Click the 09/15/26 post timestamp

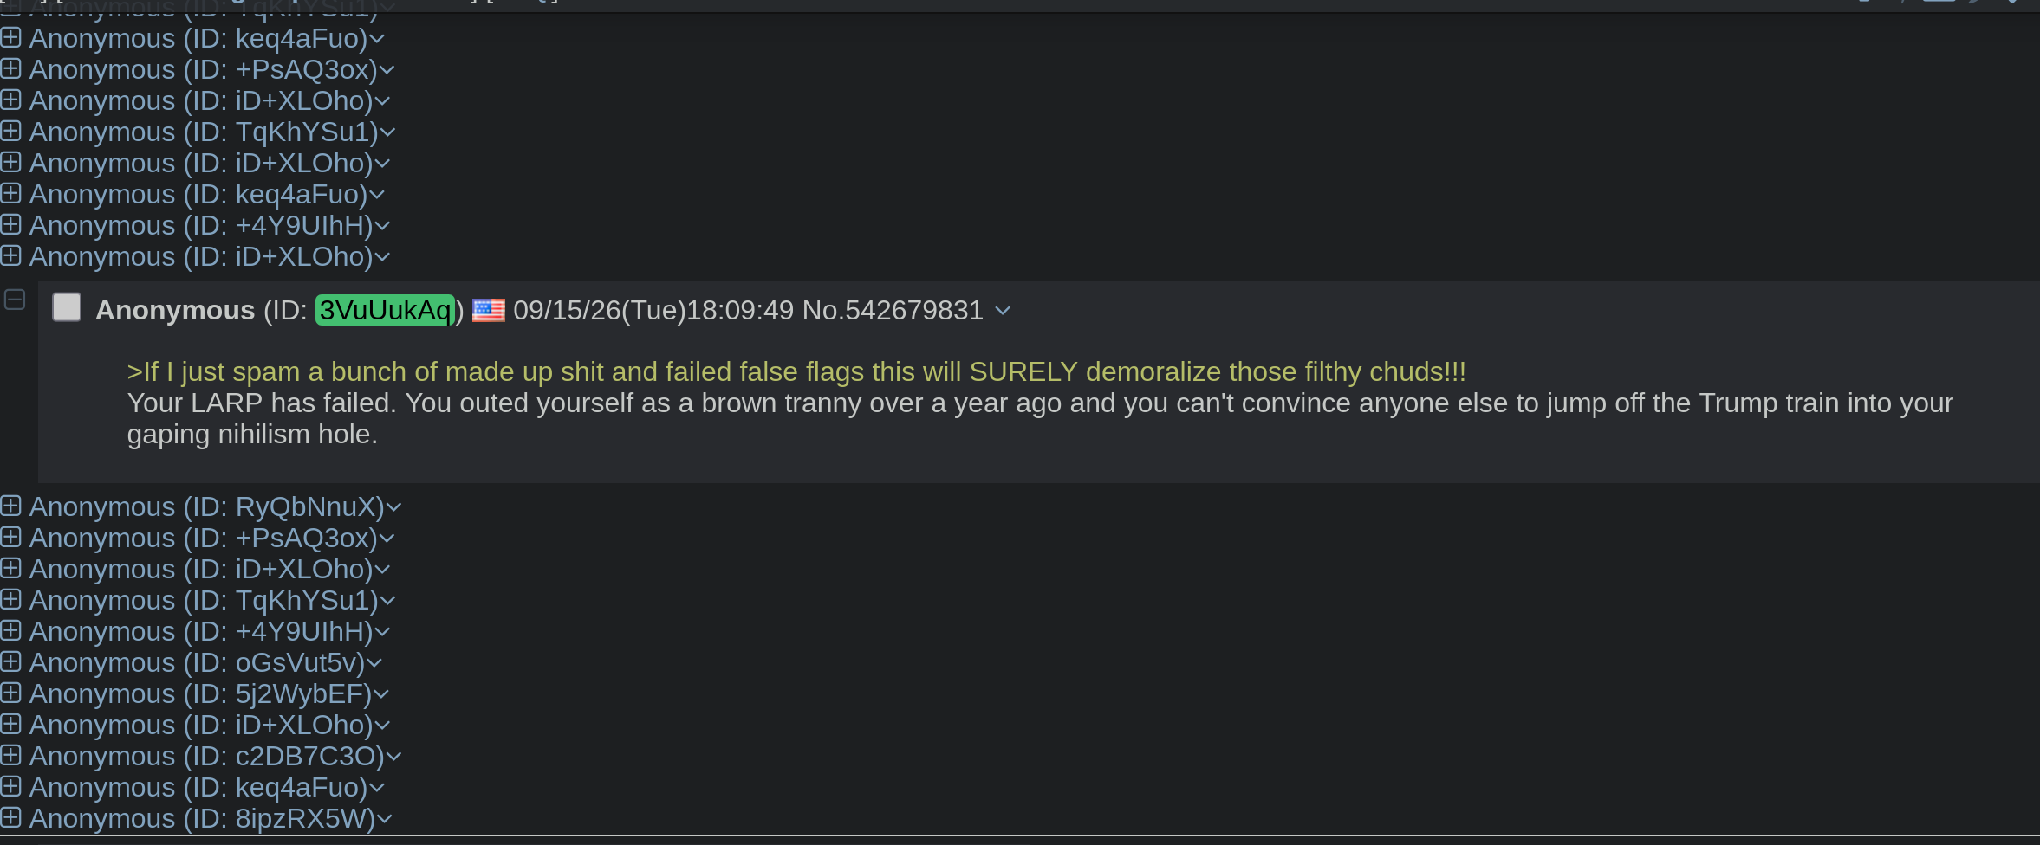[x=653, y=310]
